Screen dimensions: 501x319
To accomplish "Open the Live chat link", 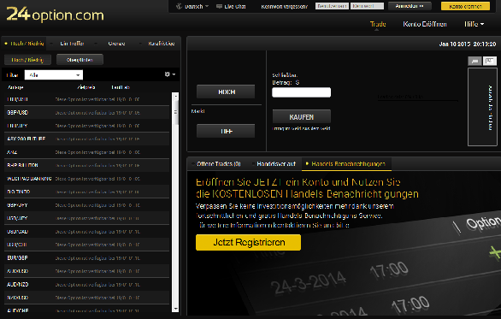I will (235, 6).
